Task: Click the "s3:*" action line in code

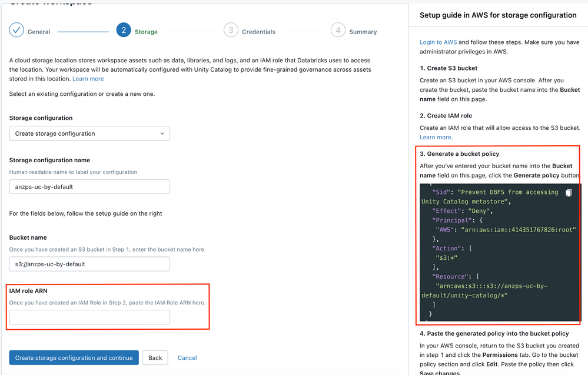Action: point(446,258)
